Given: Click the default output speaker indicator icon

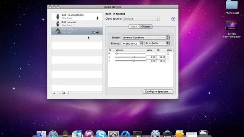Looking at the screenshot, I should click(98, 32).
